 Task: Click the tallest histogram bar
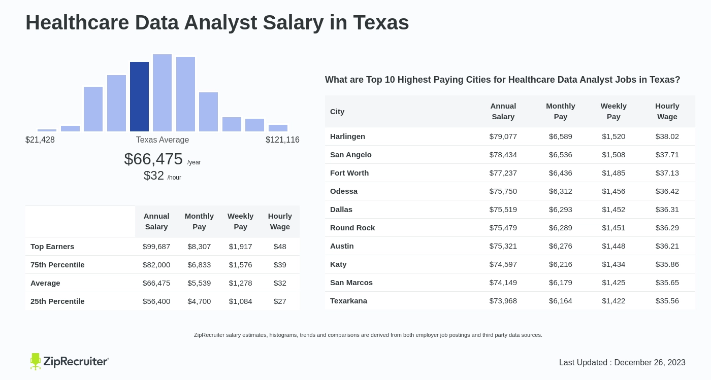click(162, 93)
